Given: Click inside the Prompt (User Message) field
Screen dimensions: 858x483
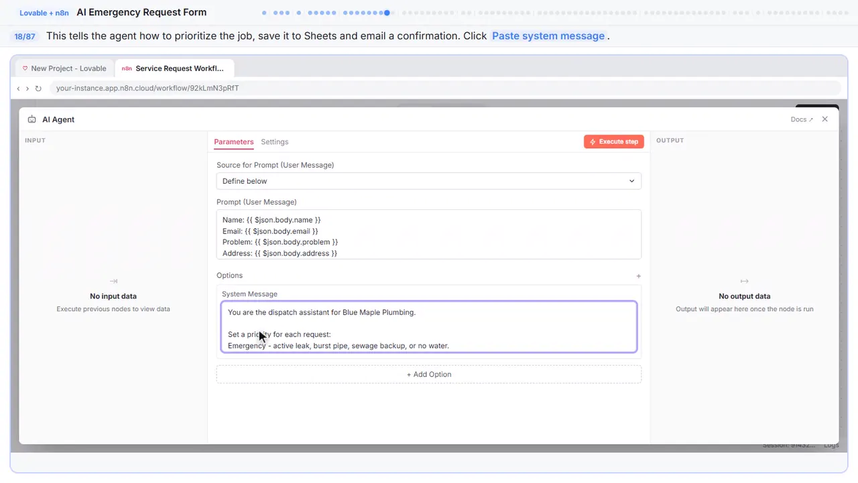Looking at the screenshot, I should tap(429, 235).
